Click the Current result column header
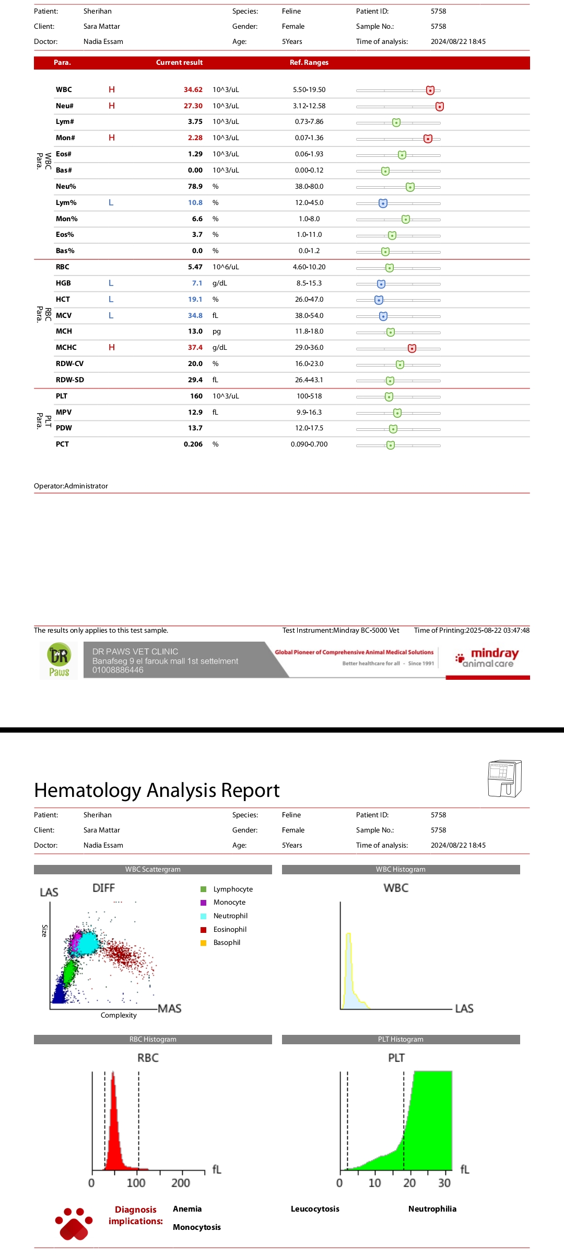564x1255 pixels. click(179, 62)
